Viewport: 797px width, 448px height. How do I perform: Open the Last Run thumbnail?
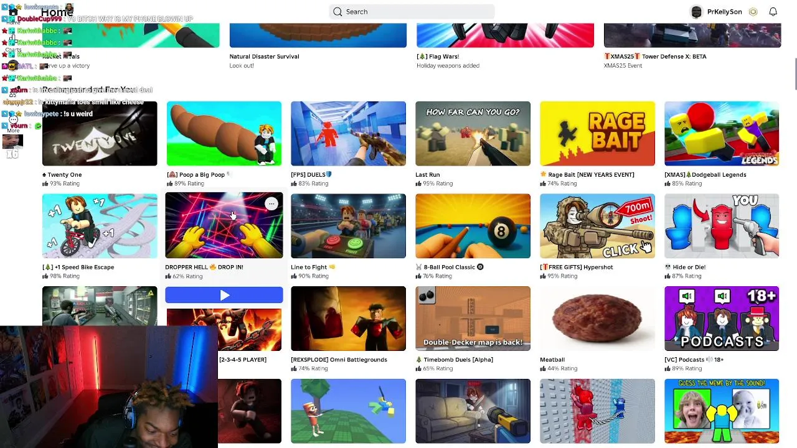click(473, 134)
